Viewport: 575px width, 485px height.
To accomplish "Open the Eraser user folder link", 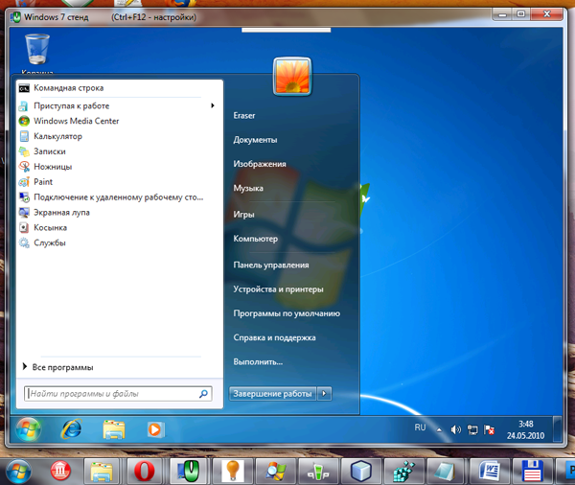I will (x=244, y=116).
